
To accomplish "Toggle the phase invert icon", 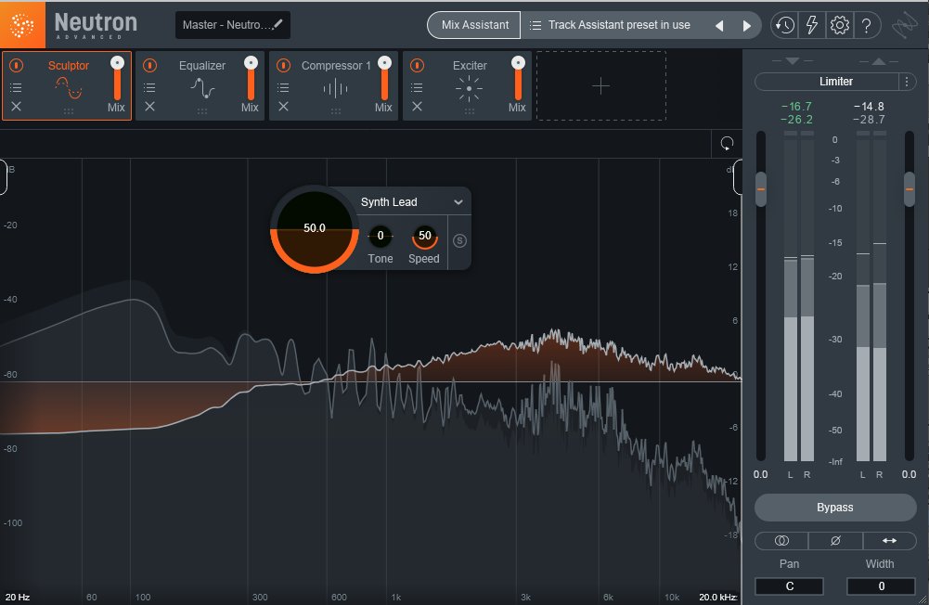I will [835, 540].
